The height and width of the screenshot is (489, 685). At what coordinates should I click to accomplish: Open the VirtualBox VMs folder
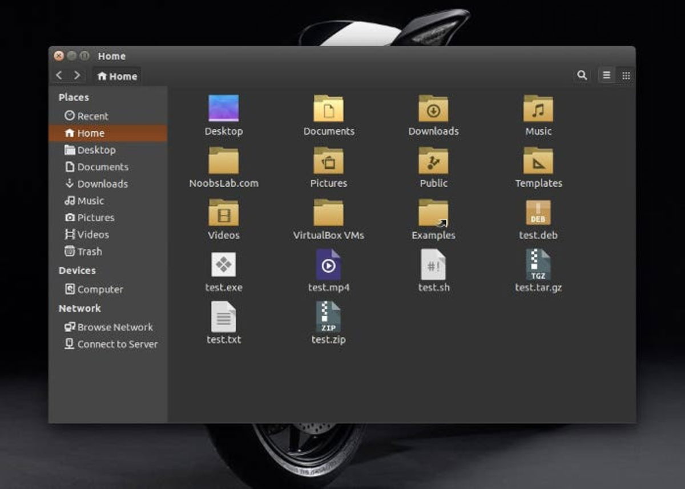pos(329,212)
